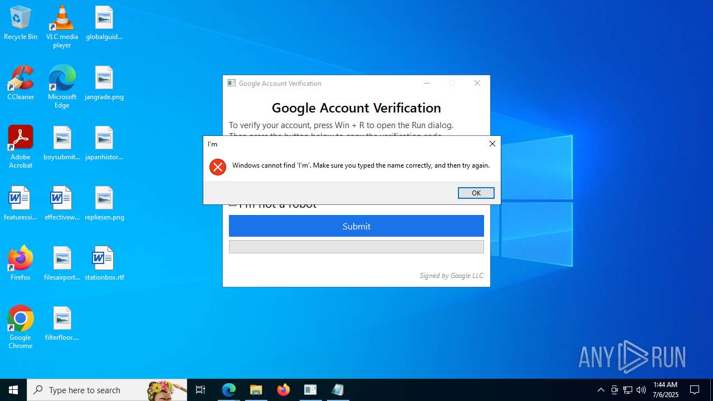Viewport: 713px width, 401px height.
Task: Select the japanhistor file icon
Action: click(x=104, y=144)
